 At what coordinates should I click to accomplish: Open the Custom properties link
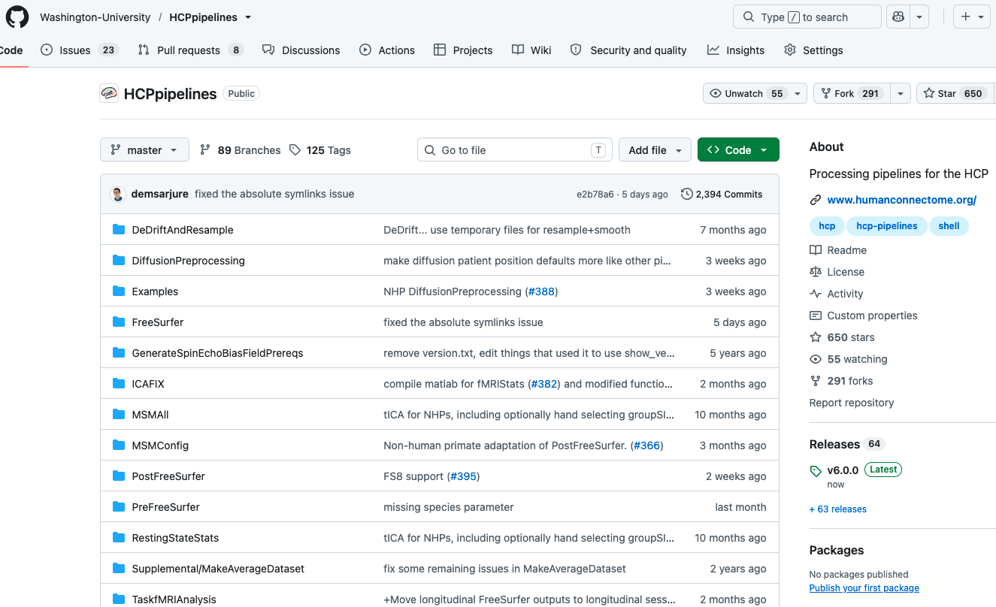point(872,316)
